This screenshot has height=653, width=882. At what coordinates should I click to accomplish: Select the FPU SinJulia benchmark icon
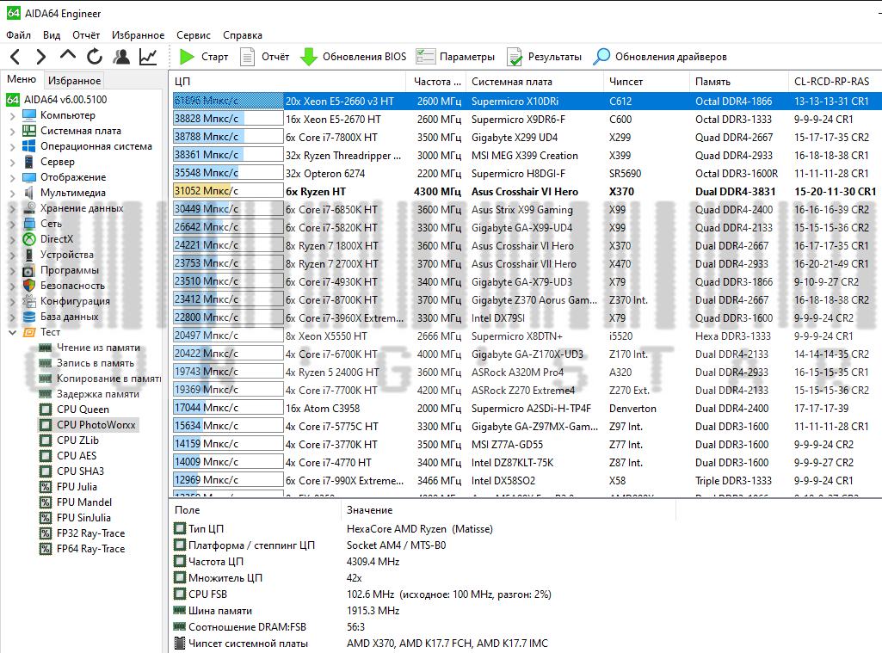coord(46,517)
